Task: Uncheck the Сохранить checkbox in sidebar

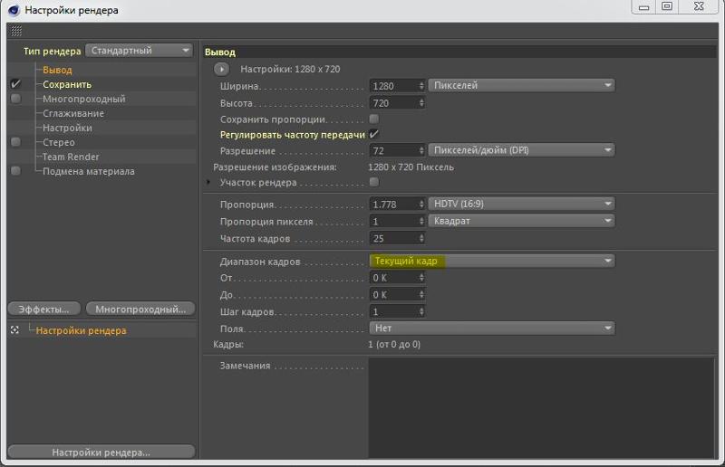Action: pos(15,84)
